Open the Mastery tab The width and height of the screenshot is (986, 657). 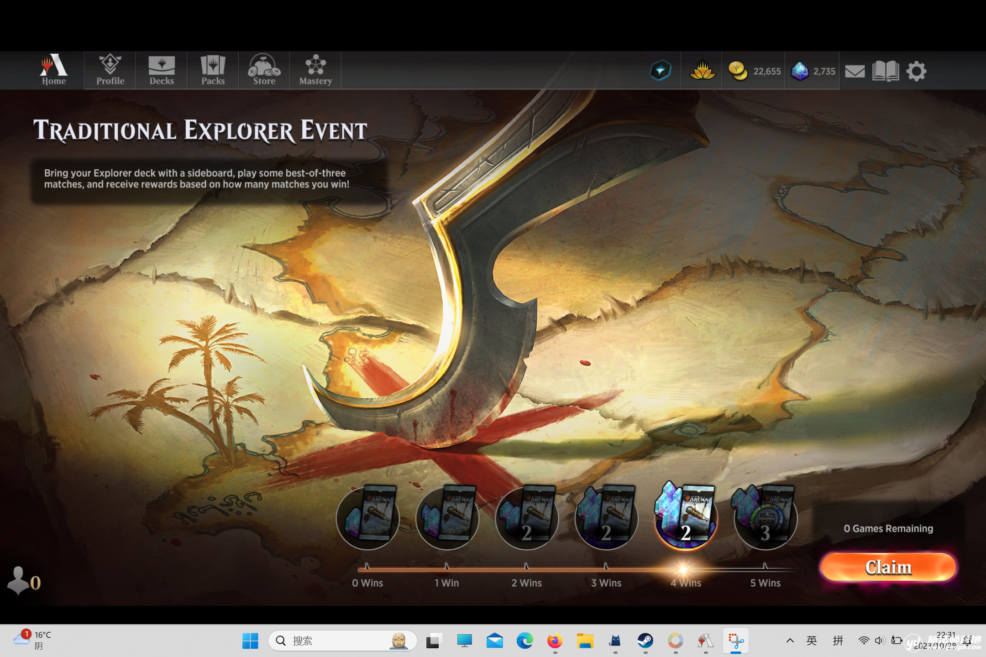(x=315, y=70)
